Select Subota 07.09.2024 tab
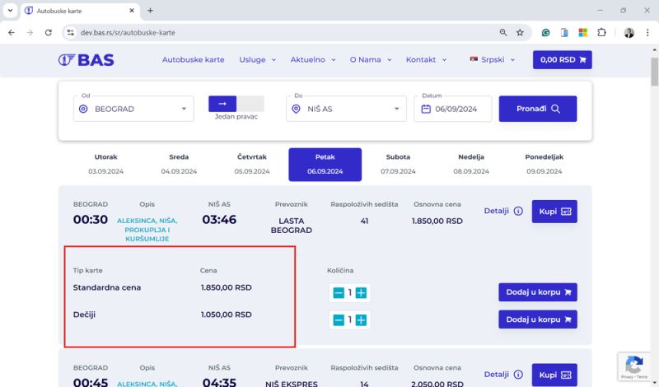659x387 pixels. click(x=398, y=165)
